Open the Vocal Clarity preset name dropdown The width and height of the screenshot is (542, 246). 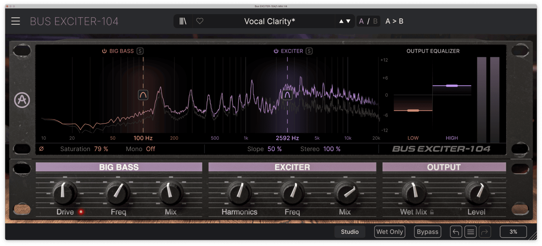pyautogui.click(x=270, y=21)
